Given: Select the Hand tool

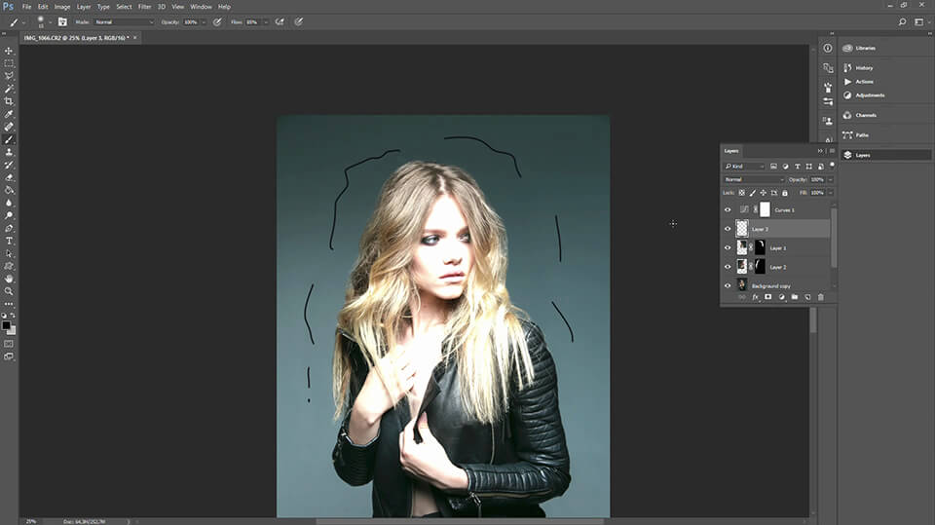Looking at the screenshot, I should [x=9, y=279].
